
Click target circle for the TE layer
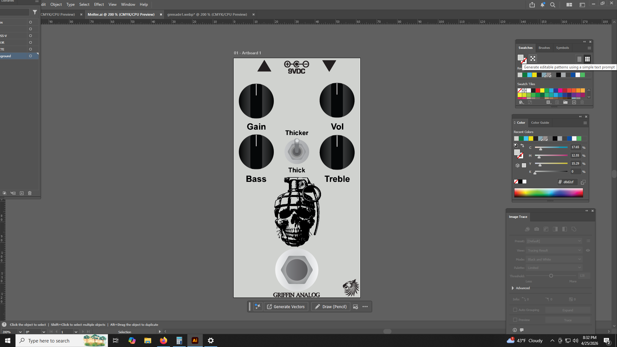(x=31, y=49)
